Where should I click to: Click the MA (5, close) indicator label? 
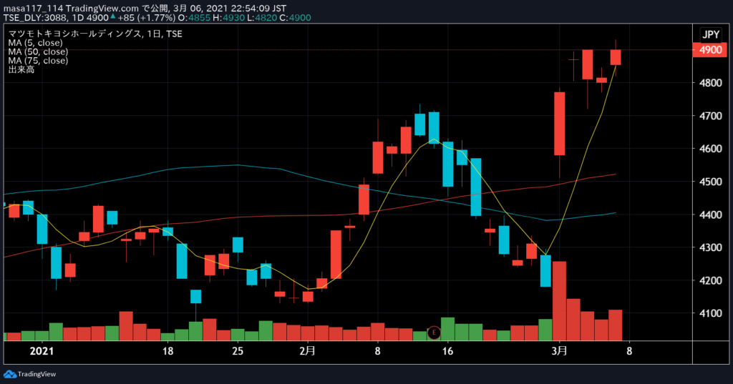(x=35, y=43)
